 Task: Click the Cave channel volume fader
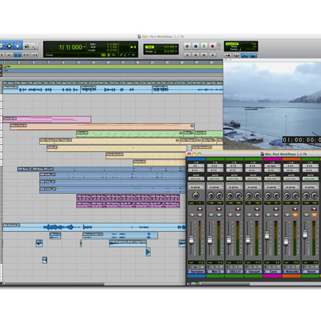[x=267, y=235]
